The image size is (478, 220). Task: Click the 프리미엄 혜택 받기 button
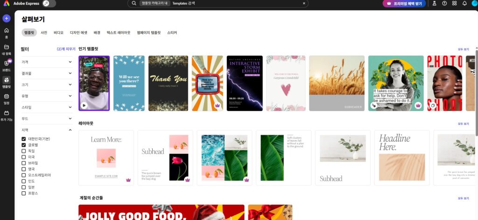click(x=404, y=3)
